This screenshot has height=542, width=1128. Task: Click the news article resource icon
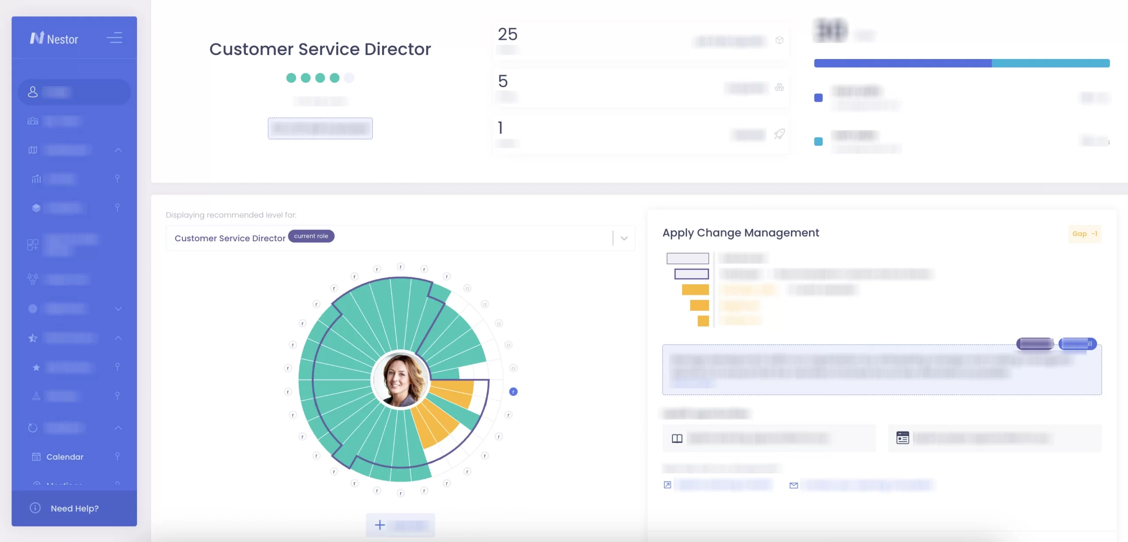pyautogui.click(x=903, y=438)
